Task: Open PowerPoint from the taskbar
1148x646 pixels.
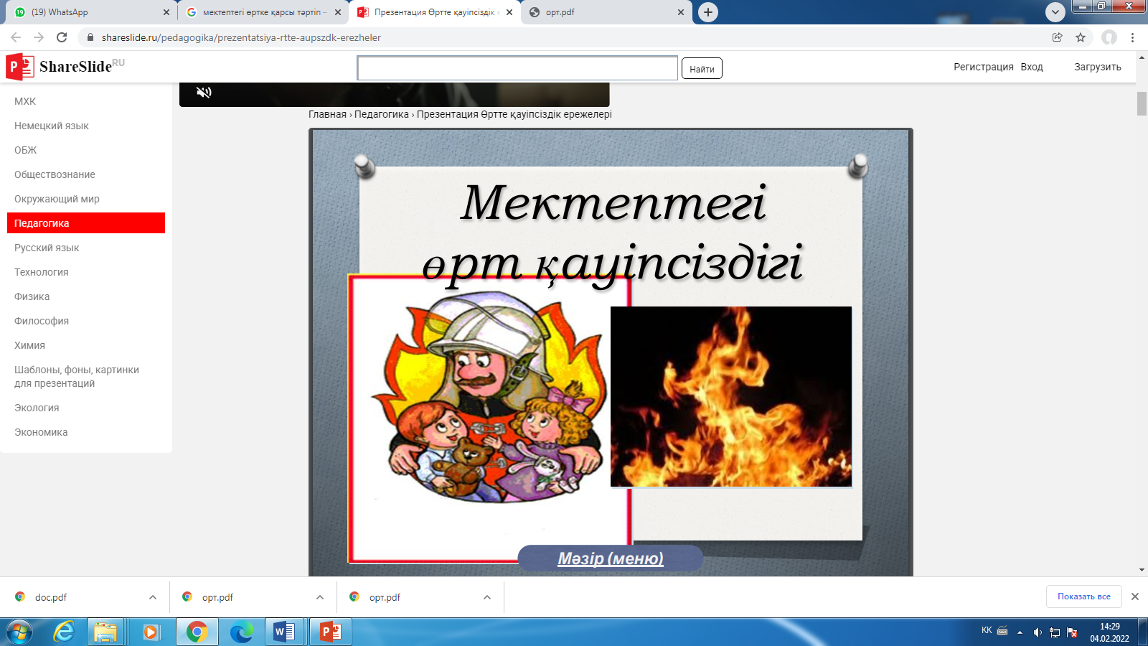Action: click(x=330, y=632)
